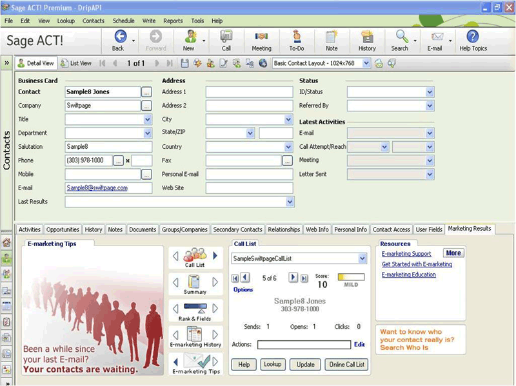Go to the next call list record
The width and height of the screenshot is (516, 386).
point(293,278)
